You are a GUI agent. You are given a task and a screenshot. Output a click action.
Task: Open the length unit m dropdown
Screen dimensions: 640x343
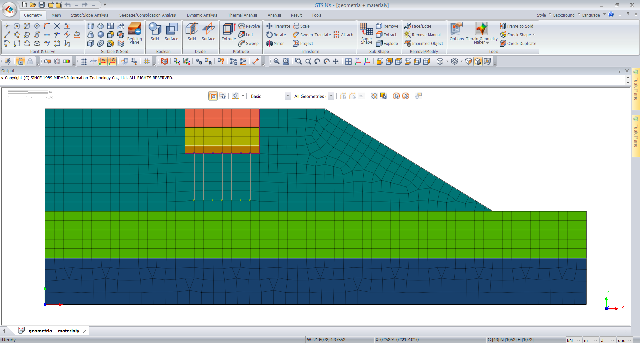tap(590, 340)
